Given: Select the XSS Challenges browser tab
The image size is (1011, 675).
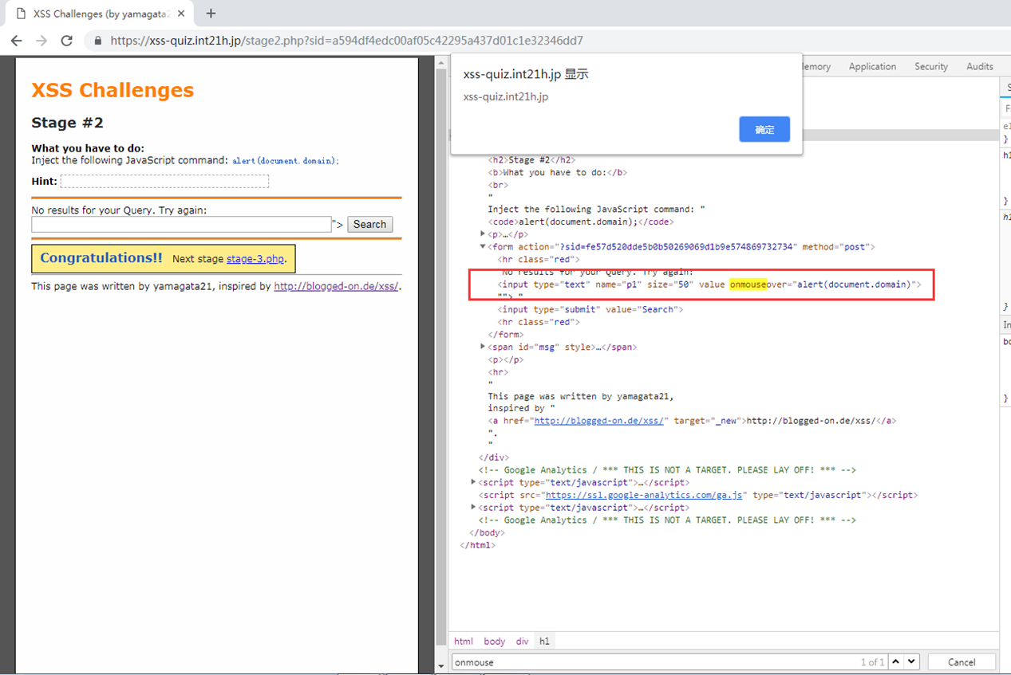Looking at the screenshot, I should click(101, 14).
